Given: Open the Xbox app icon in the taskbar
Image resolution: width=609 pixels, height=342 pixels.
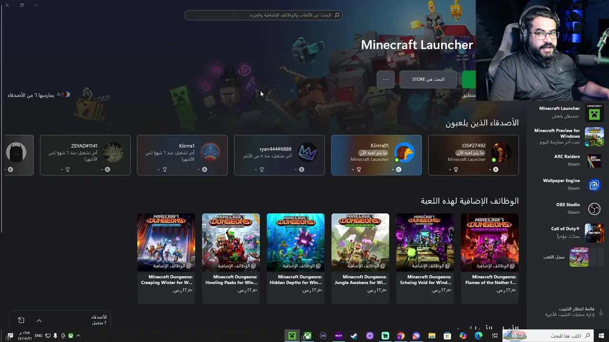Looking at the screenshot, I should [308, 336].
